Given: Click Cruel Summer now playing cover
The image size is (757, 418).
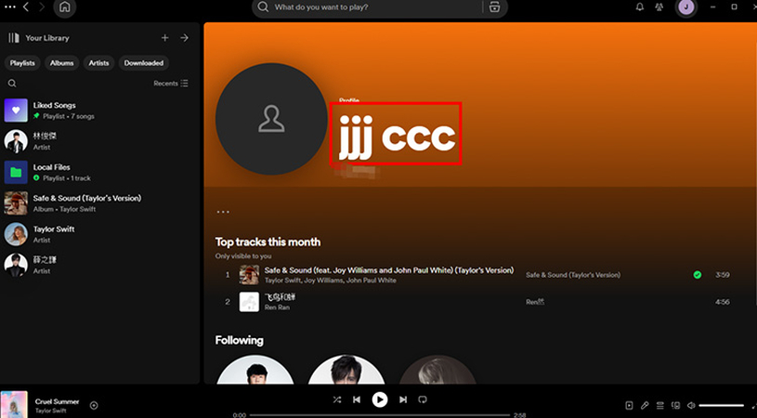Looking at the screenshot, I should click(14, 404).
